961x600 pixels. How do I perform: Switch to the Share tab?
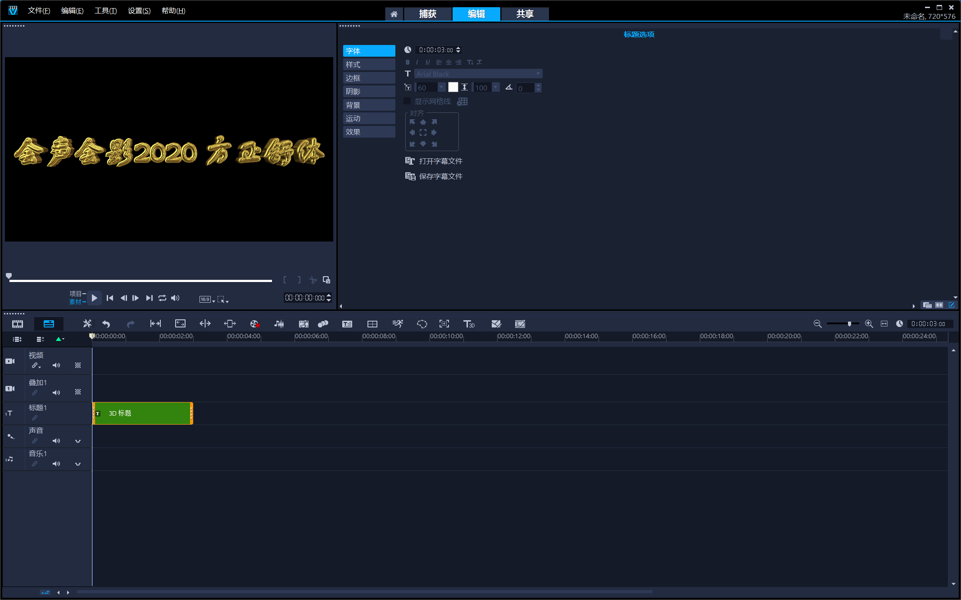pyautogui.click(x=525, y=14)
